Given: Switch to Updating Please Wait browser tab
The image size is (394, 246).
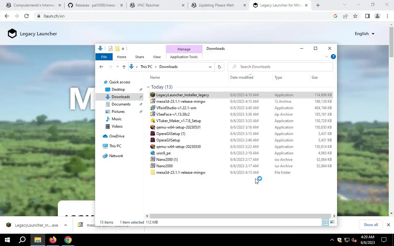Looking at the screenshot, I should (x=218, y=5).
